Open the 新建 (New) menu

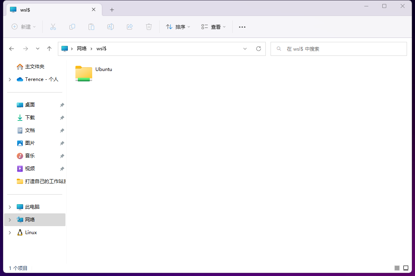[24, 27]
